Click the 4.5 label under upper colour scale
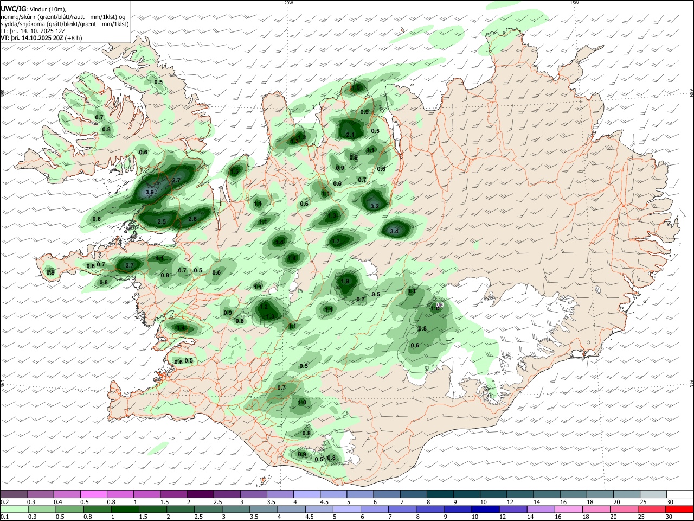 coord(324,502)
